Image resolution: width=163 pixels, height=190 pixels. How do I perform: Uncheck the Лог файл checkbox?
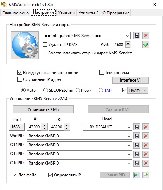click(15, 175)
